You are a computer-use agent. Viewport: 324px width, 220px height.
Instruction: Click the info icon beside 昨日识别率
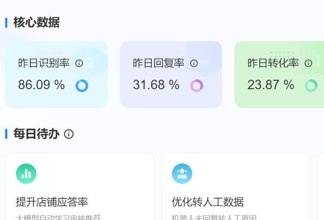pos(79,63)
